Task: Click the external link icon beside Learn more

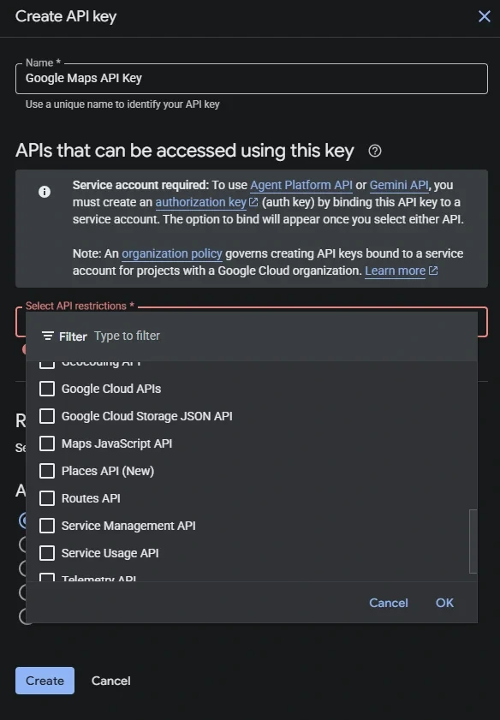Action: [x=433, y=271]
